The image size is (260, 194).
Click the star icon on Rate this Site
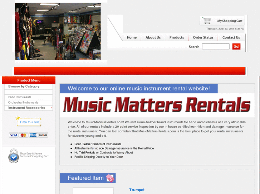[18, 118]
